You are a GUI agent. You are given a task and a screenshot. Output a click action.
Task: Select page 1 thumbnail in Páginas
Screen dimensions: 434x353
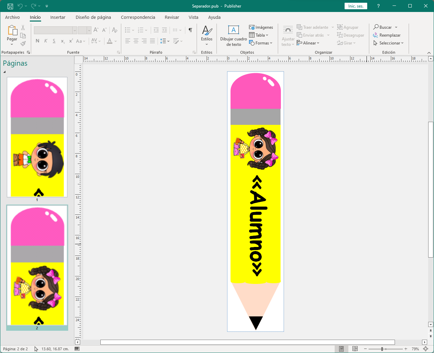pyautogui.click(x=37, y=137)
